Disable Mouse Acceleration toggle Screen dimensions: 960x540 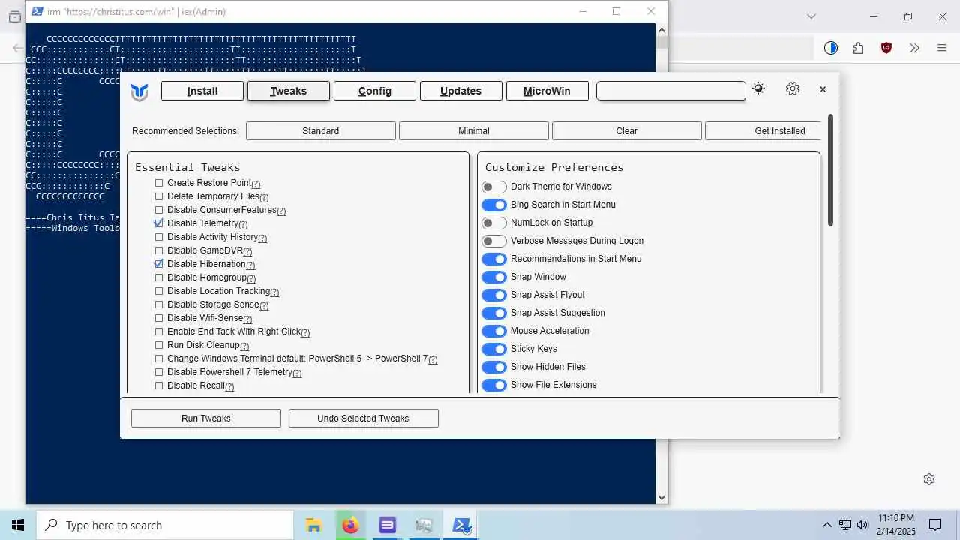click(x=494, y=331)
